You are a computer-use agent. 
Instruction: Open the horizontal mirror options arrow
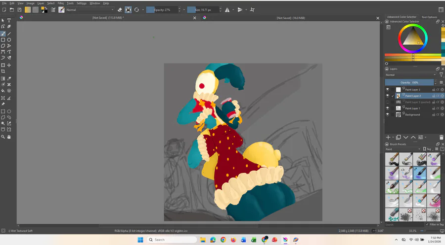233,10
